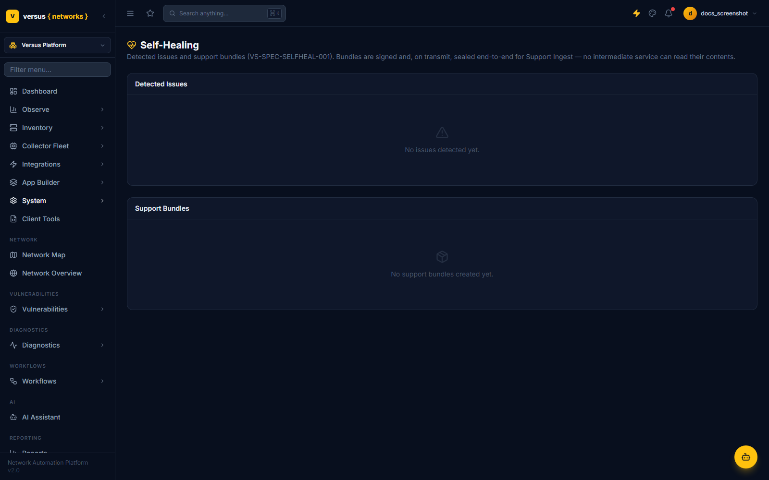The height and width of the screenshot is (480, 769).
Task: Expand the Inventory submenu chevron
Action: pos(102,128)
